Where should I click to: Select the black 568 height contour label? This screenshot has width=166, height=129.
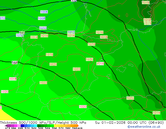point(15,63)
